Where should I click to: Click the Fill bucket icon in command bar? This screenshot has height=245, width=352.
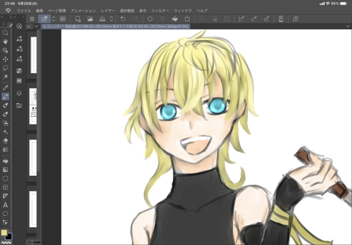coord(174,19)
